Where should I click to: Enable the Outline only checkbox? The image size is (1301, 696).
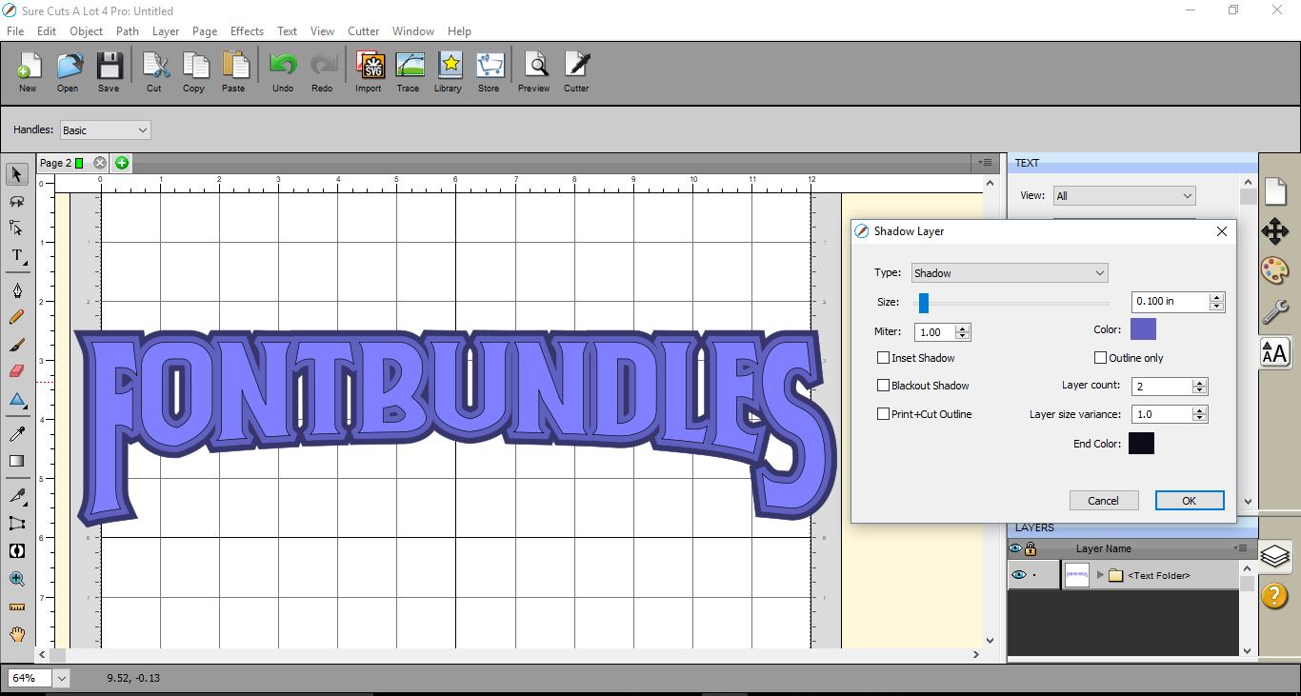click(1100, 358)
